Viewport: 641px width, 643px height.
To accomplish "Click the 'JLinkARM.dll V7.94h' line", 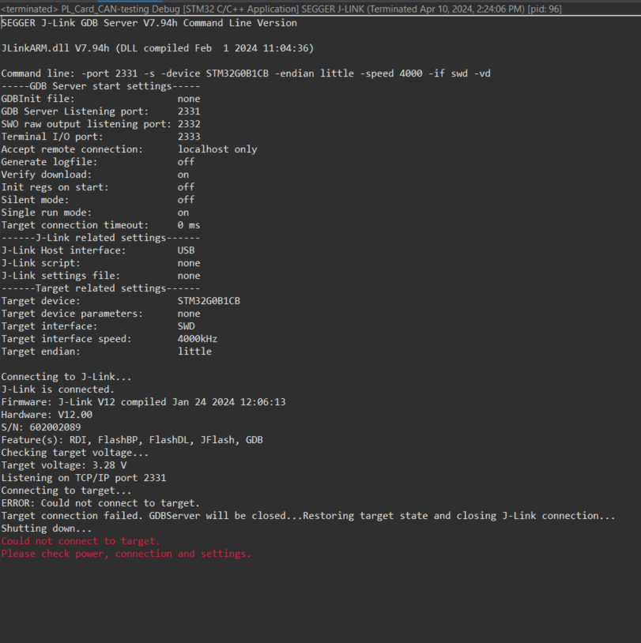I will click(x=157, y=48).
